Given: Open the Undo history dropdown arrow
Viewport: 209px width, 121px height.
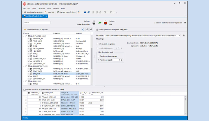Looking at the screenshot, I should coord(108,12).
